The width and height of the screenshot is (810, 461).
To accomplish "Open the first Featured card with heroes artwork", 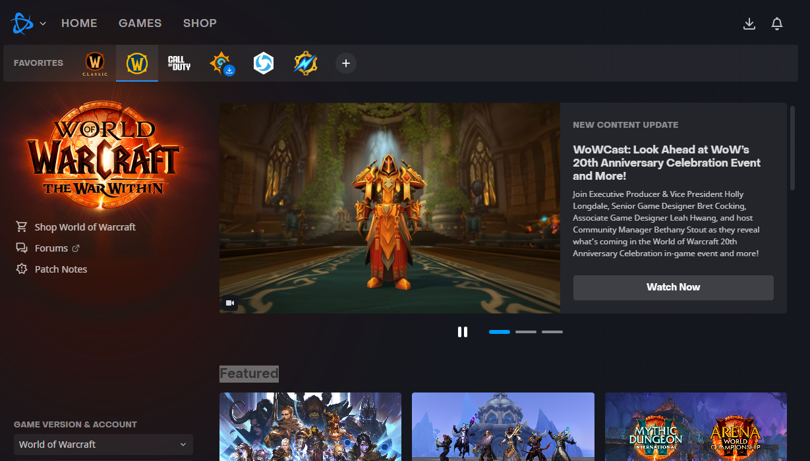I will point(310,427).
